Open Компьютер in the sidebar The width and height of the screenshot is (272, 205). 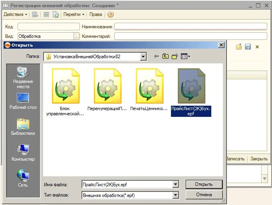[23, 153]
